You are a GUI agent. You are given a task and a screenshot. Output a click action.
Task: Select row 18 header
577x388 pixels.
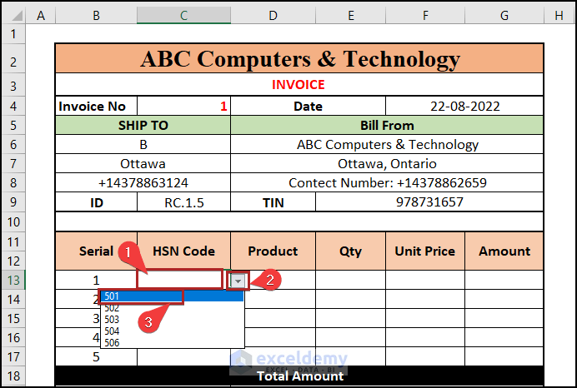click(x=13, y=376)
